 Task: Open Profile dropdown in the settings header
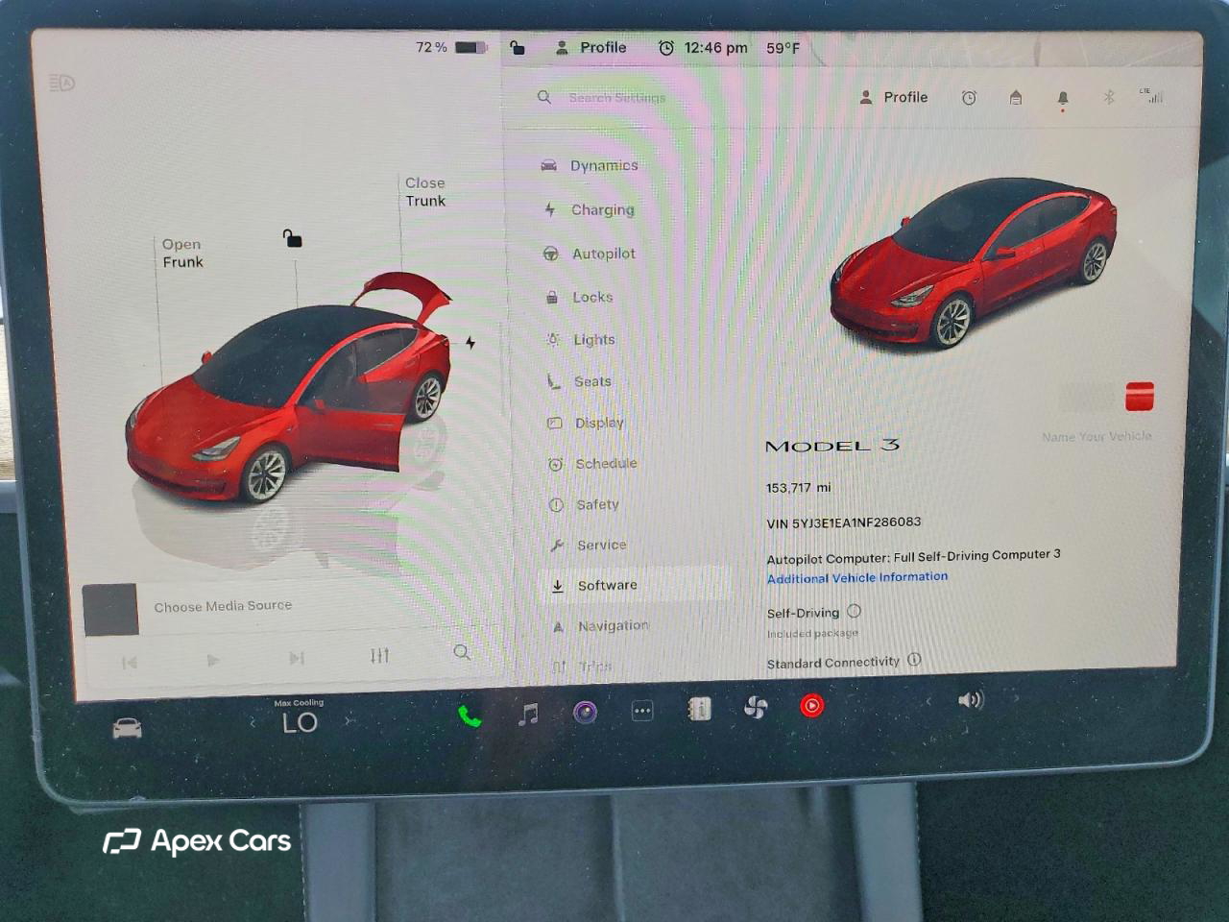[x=893, y=97]
